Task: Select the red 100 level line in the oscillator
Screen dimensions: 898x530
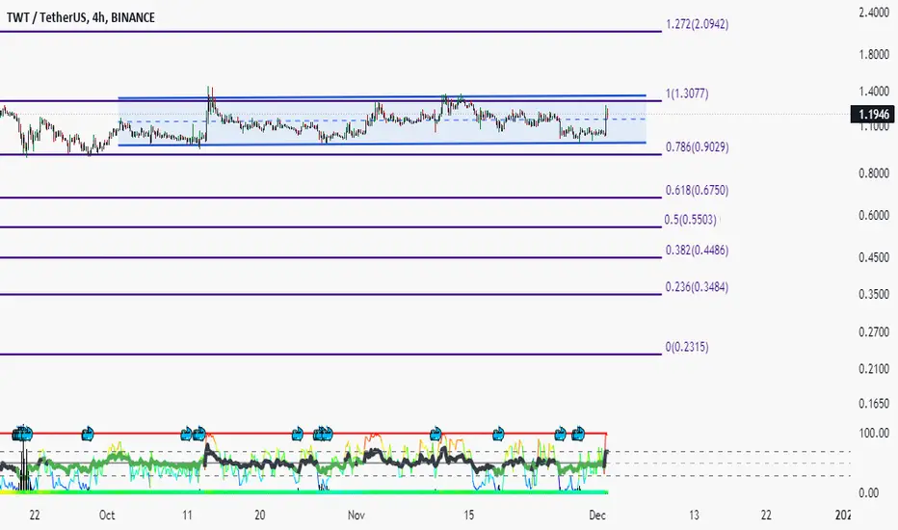Action: click(303, 434)
